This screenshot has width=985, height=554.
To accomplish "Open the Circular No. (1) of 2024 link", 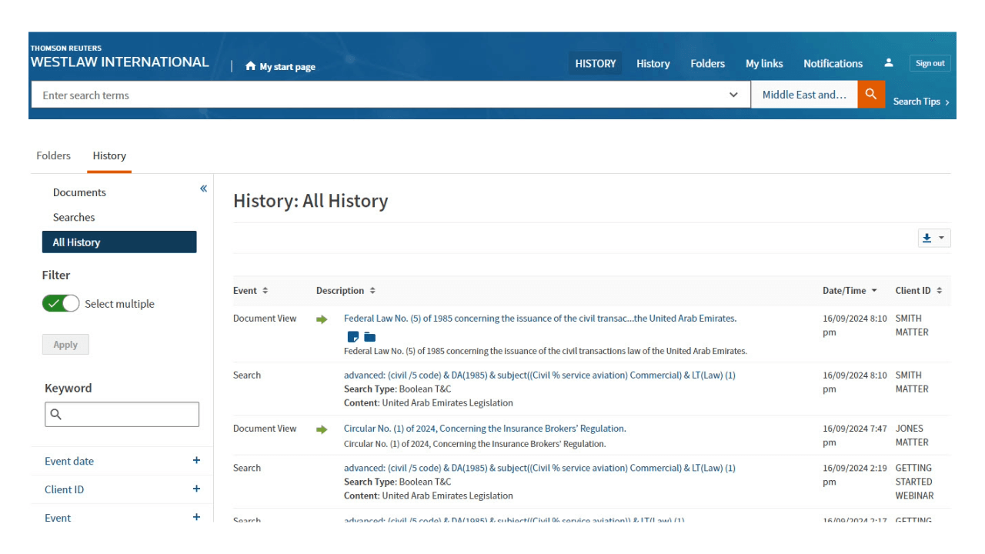I will 484,429.
